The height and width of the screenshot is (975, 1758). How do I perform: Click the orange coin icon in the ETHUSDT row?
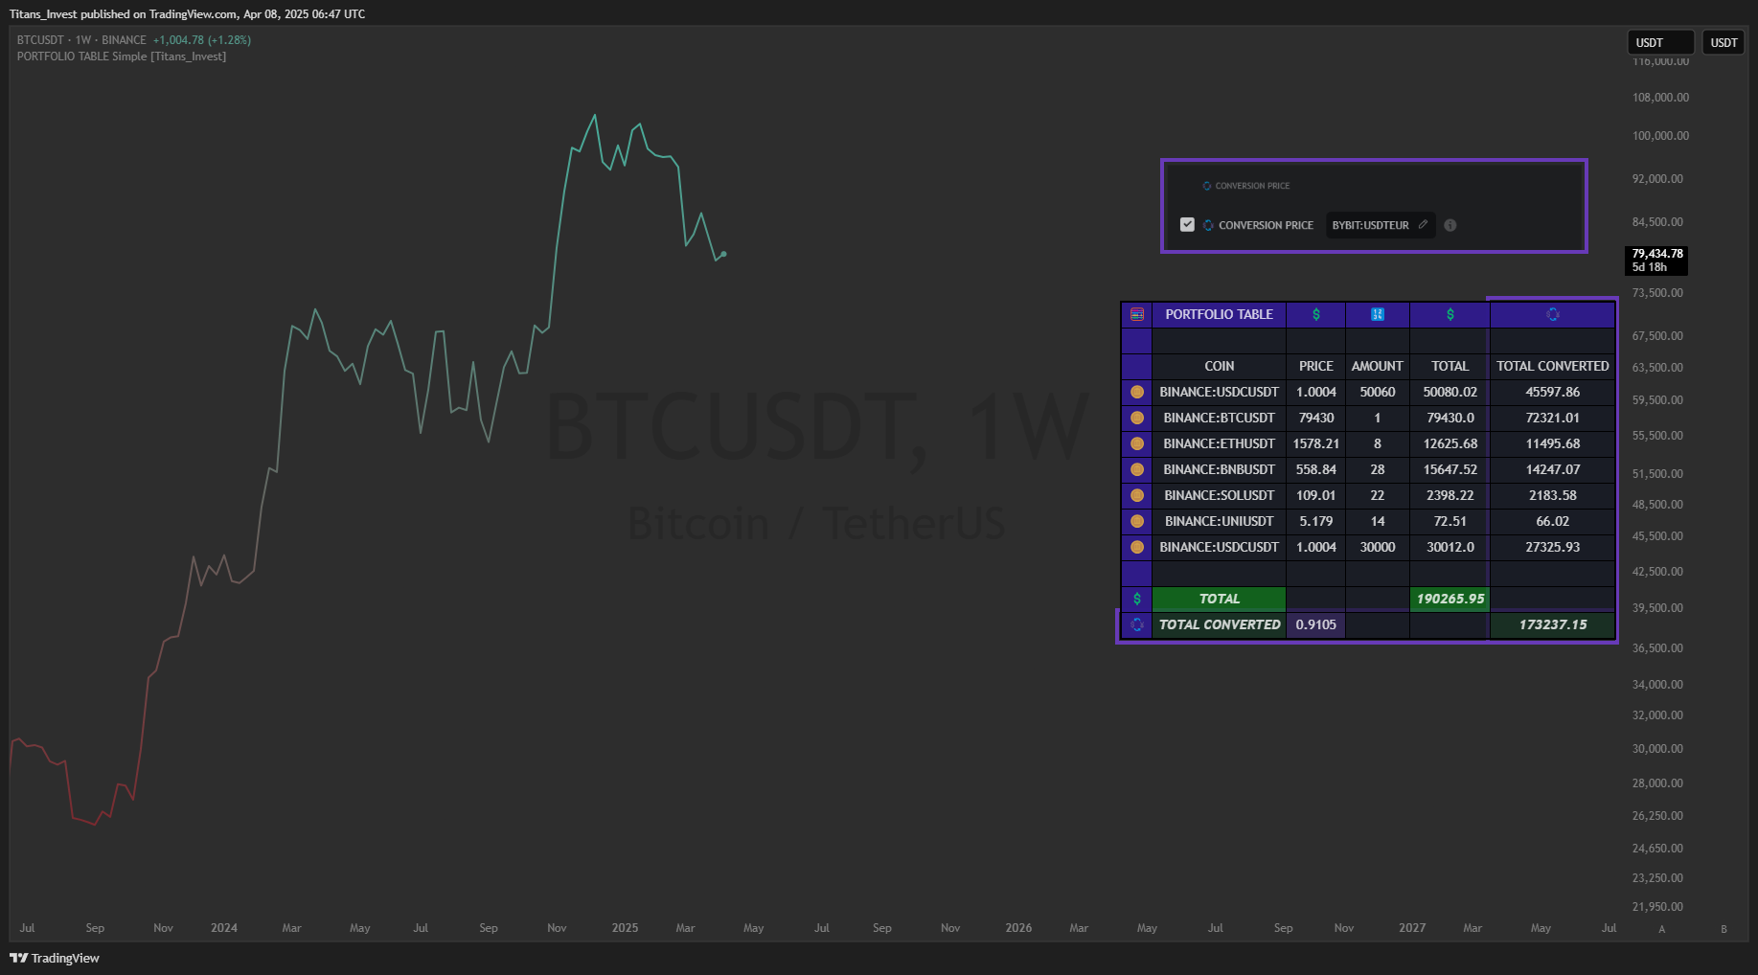1137,443
